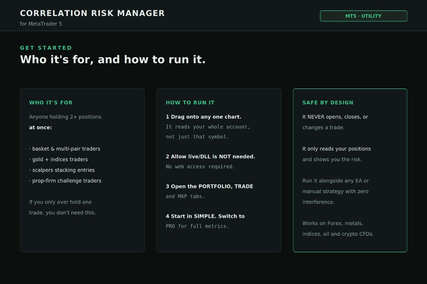Click 'trade, you don't need this.' line
Image resolution: width=427 pixels, height=284 pixels.
62,213
